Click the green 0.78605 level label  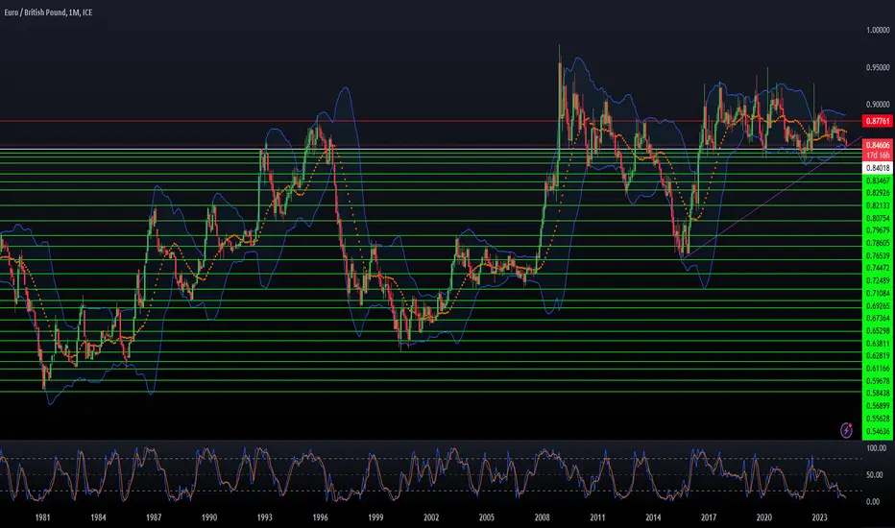pos(878,243)
